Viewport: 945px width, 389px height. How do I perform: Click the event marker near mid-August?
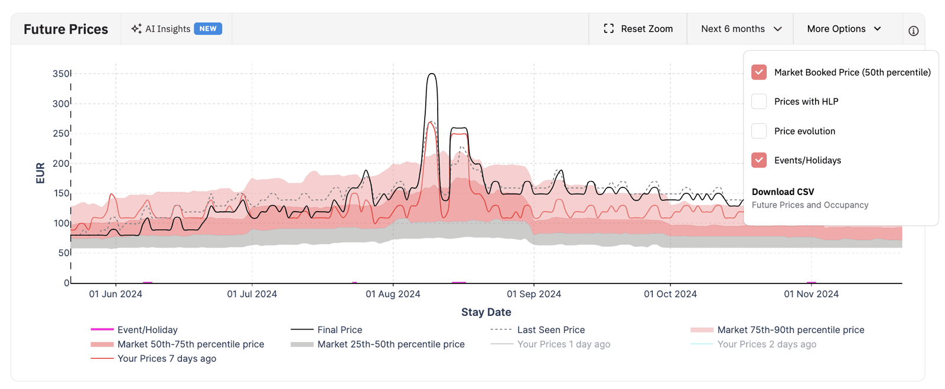[x=459, y=283]
